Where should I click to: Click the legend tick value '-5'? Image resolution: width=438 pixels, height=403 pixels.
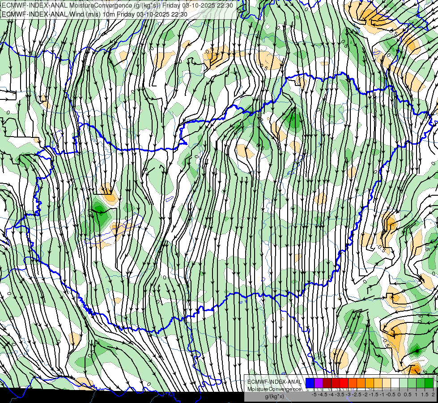point(314,394)
